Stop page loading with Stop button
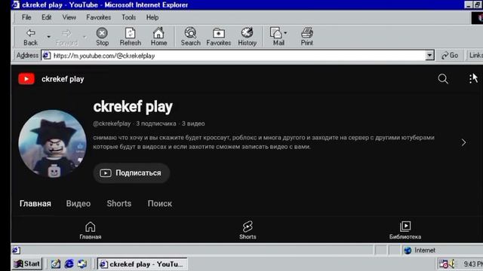Viewport: 483px width, 271px height. [x=102, y=37]
